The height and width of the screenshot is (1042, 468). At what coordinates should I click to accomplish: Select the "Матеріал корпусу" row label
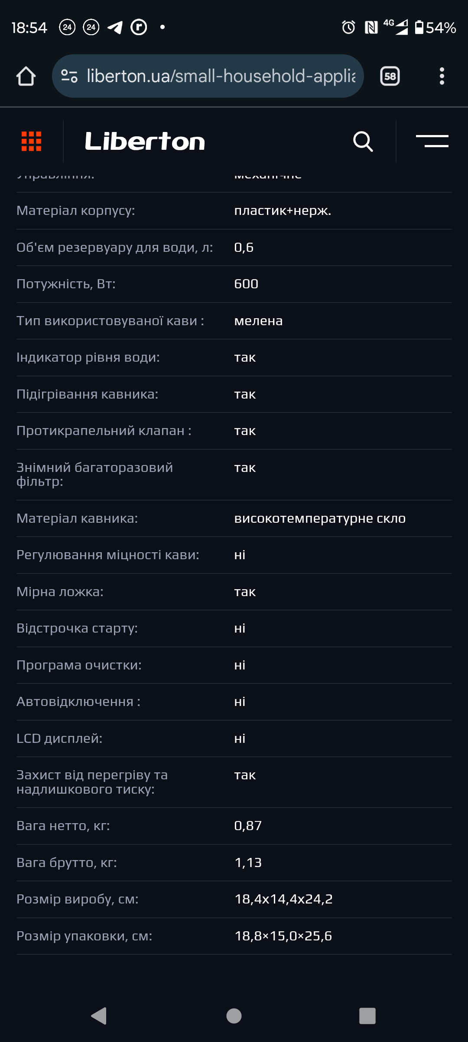pos(76,211)
